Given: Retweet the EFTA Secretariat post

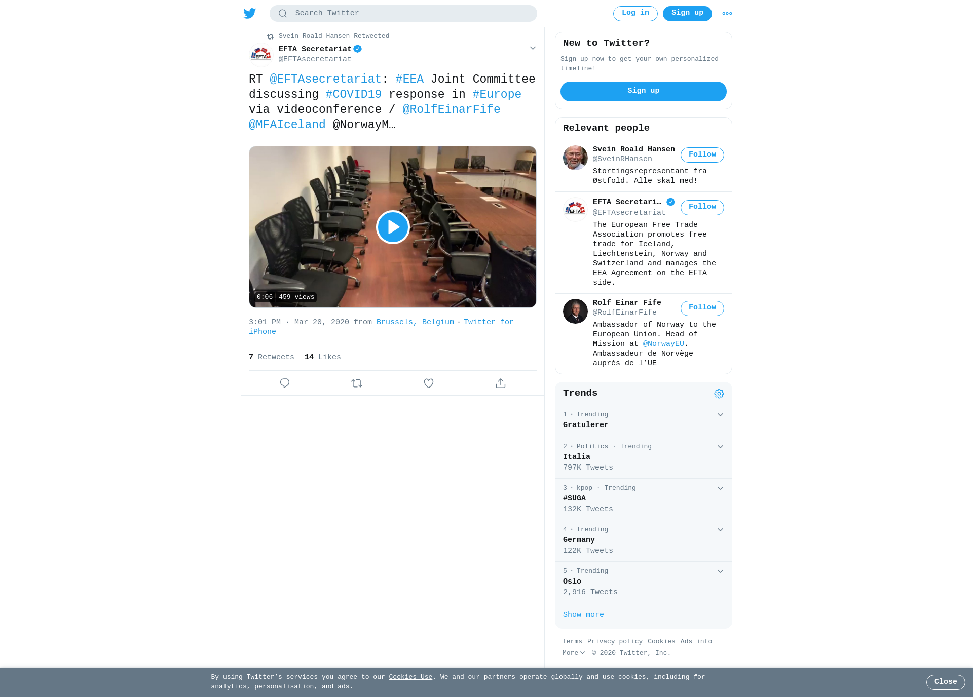Looking at the screenshot, I should 357,383.
